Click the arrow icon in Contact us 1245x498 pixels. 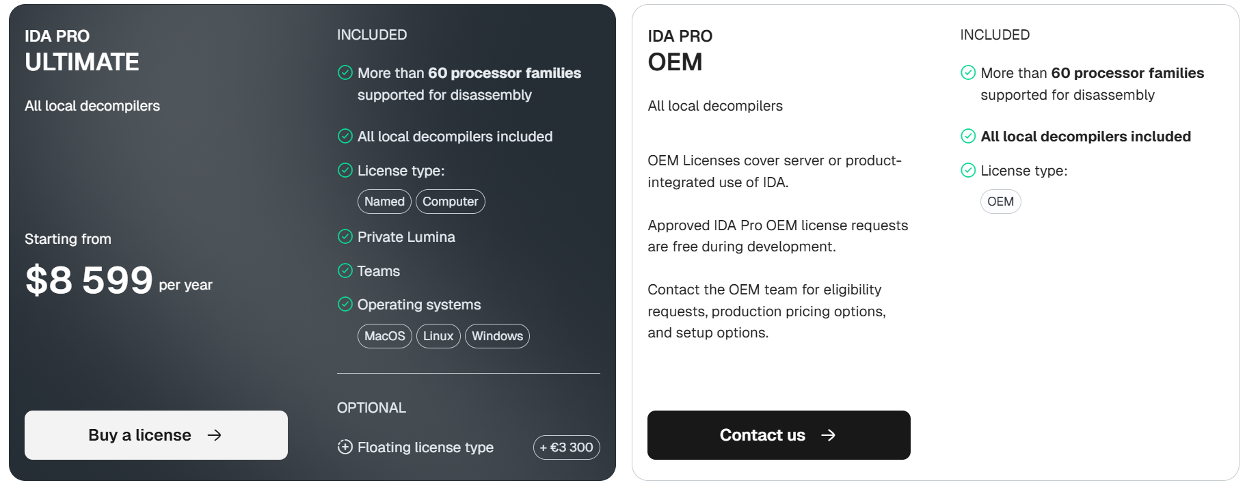pos(828,435)
